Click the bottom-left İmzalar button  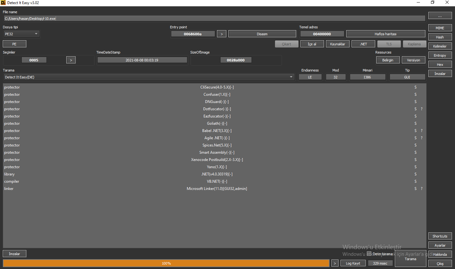tap(15, 254)
